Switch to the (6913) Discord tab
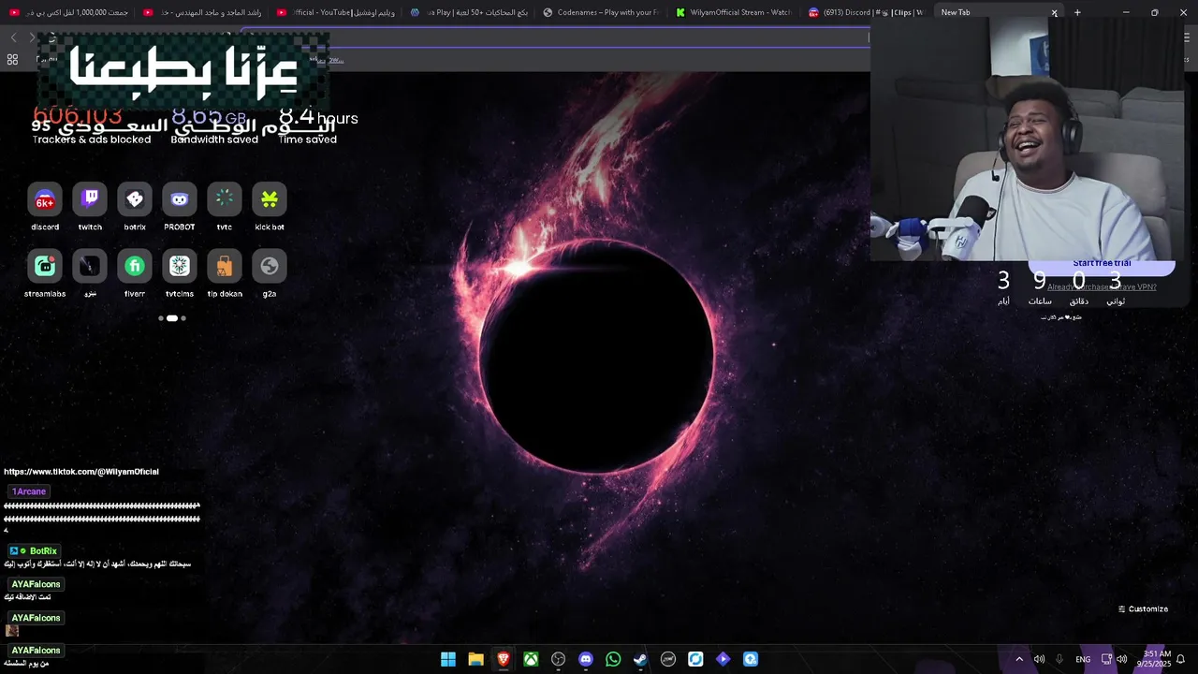1198x674 pixels. (866, 12)
